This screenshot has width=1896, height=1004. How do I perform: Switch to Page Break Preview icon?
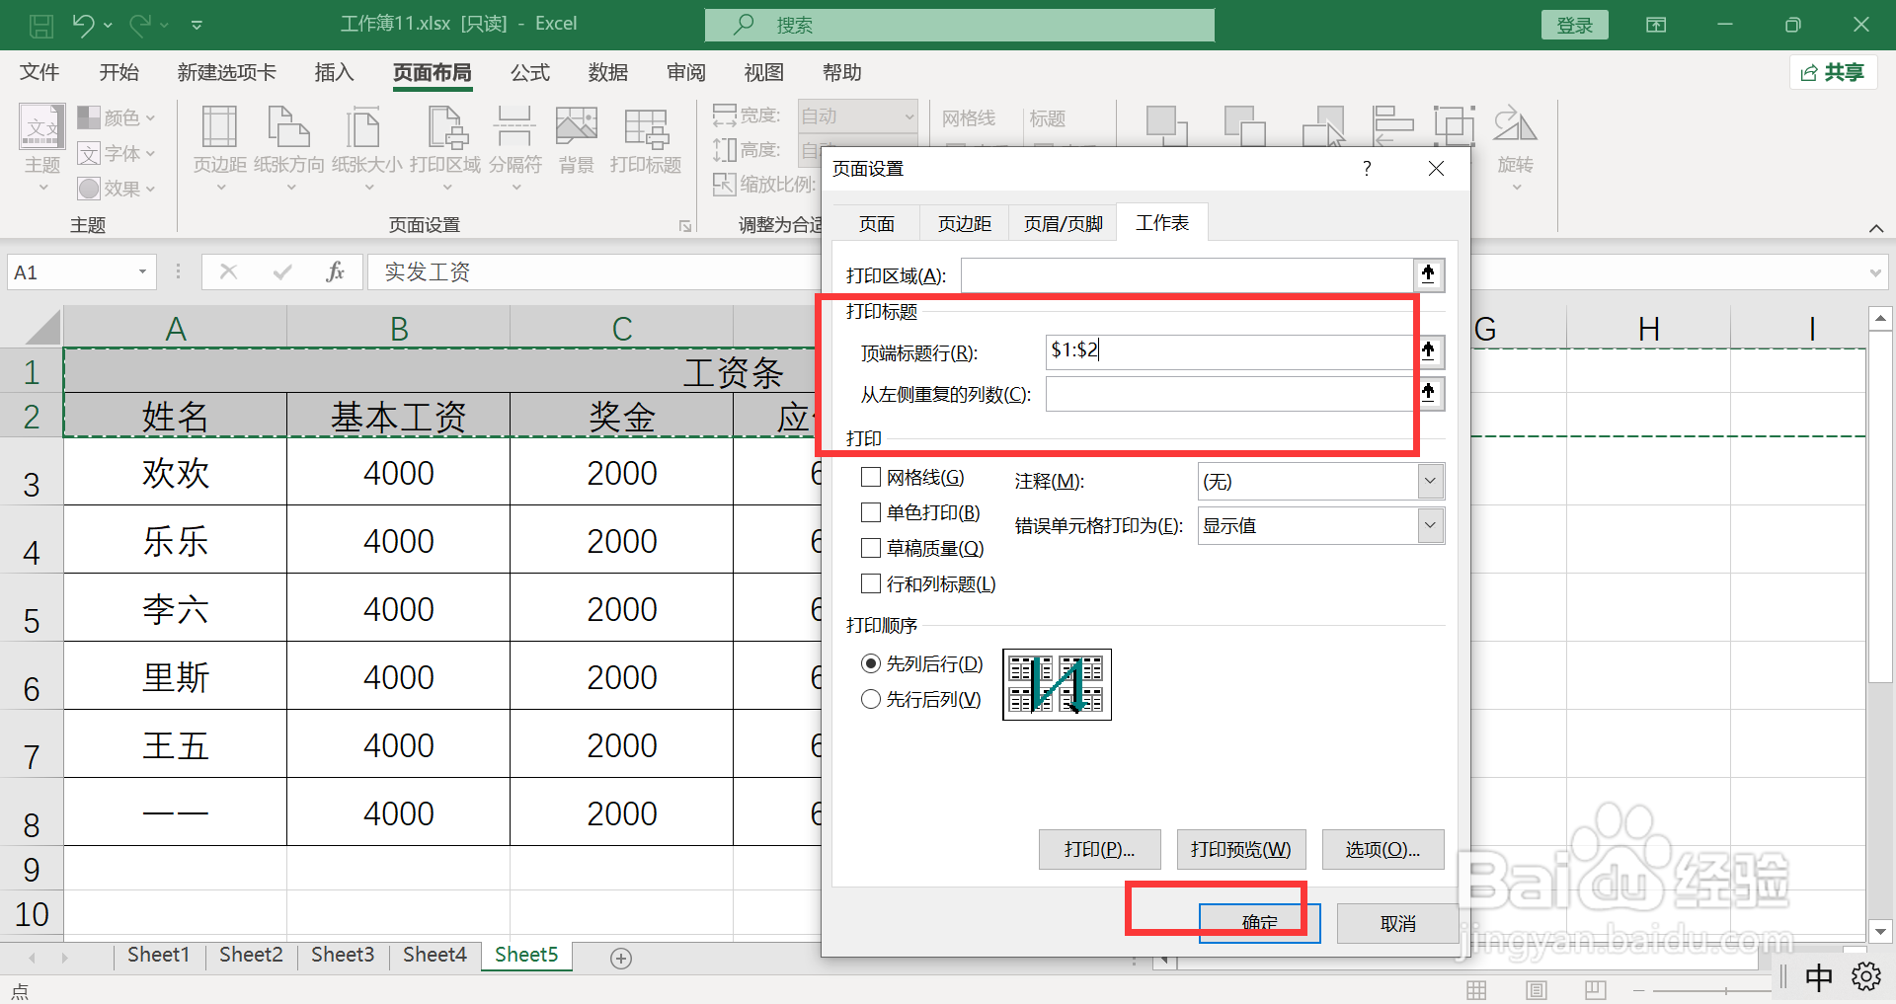tap(1595, 989)
